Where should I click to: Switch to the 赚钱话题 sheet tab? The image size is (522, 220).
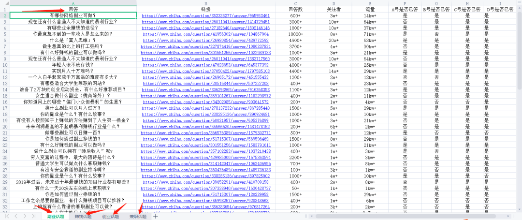[x=83, y=216]
